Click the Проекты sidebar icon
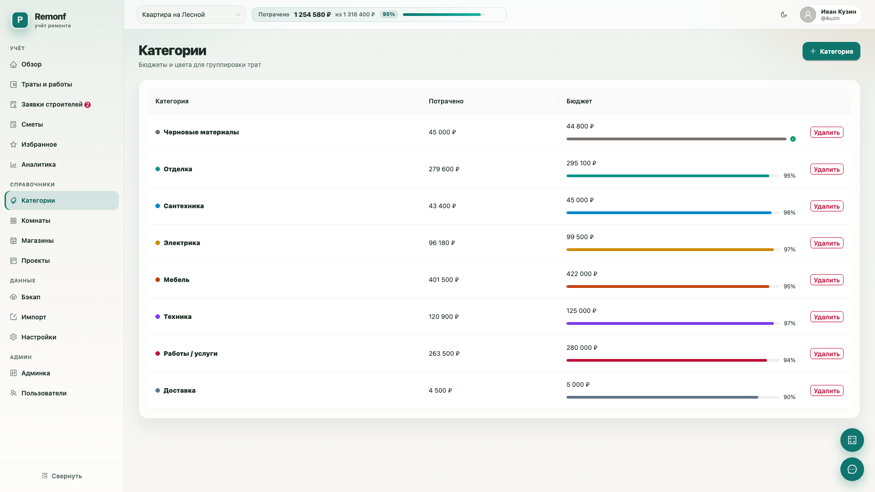 tap(14, 261)
